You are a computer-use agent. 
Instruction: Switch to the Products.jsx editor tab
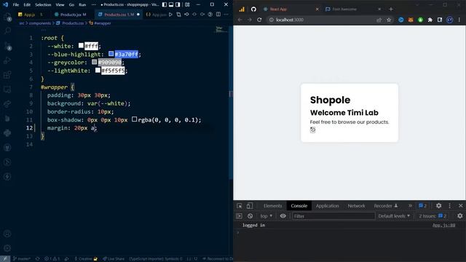pos(73,15)
